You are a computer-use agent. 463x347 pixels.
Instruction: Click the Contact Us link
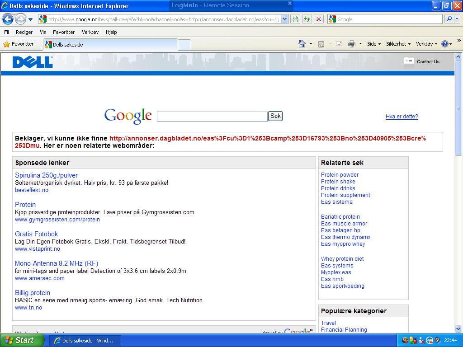[x=428, y=61]
